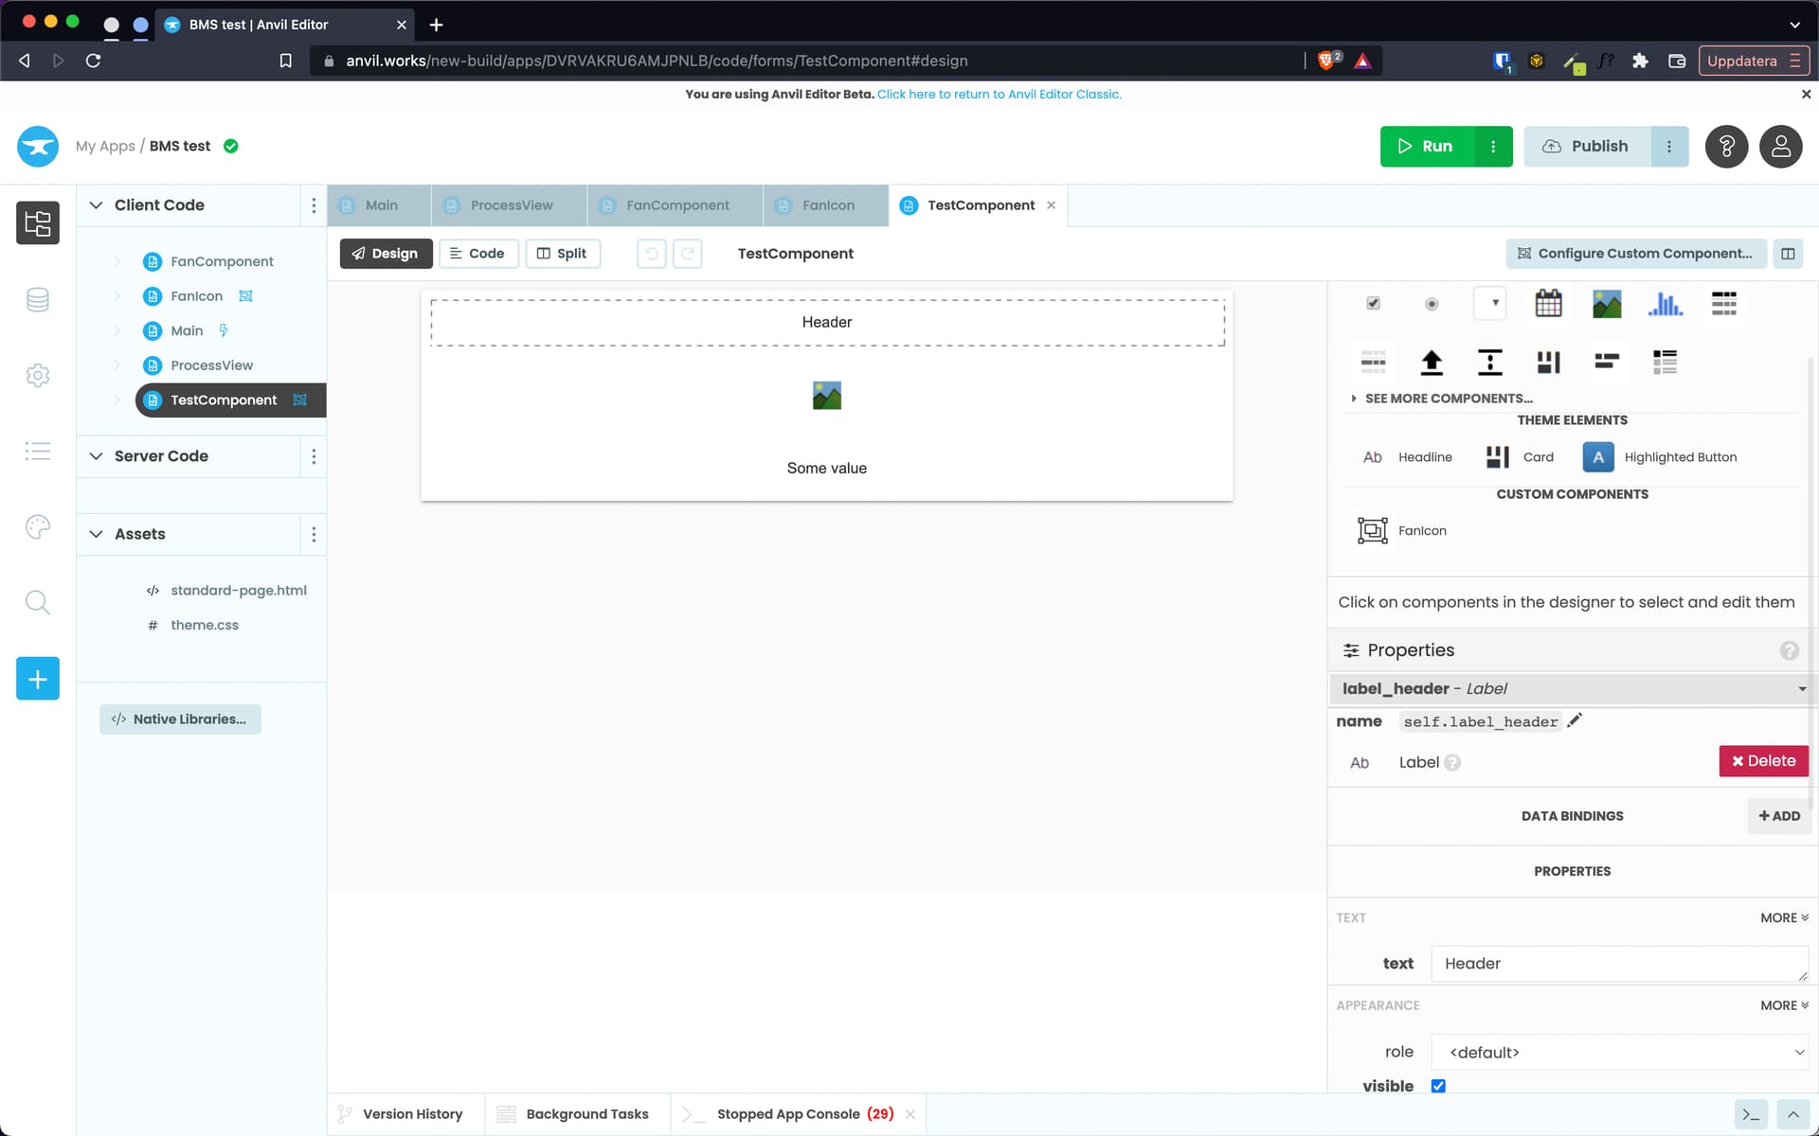
Task: Pick the RadioButton component
Action: tap(1432, 303)
